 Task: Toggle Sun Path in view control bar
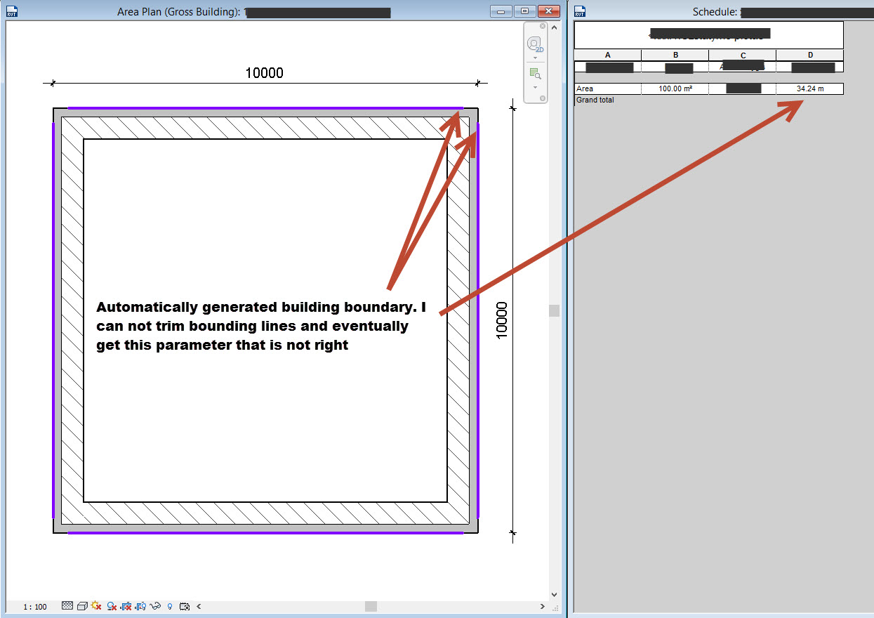tap(96, 605)
